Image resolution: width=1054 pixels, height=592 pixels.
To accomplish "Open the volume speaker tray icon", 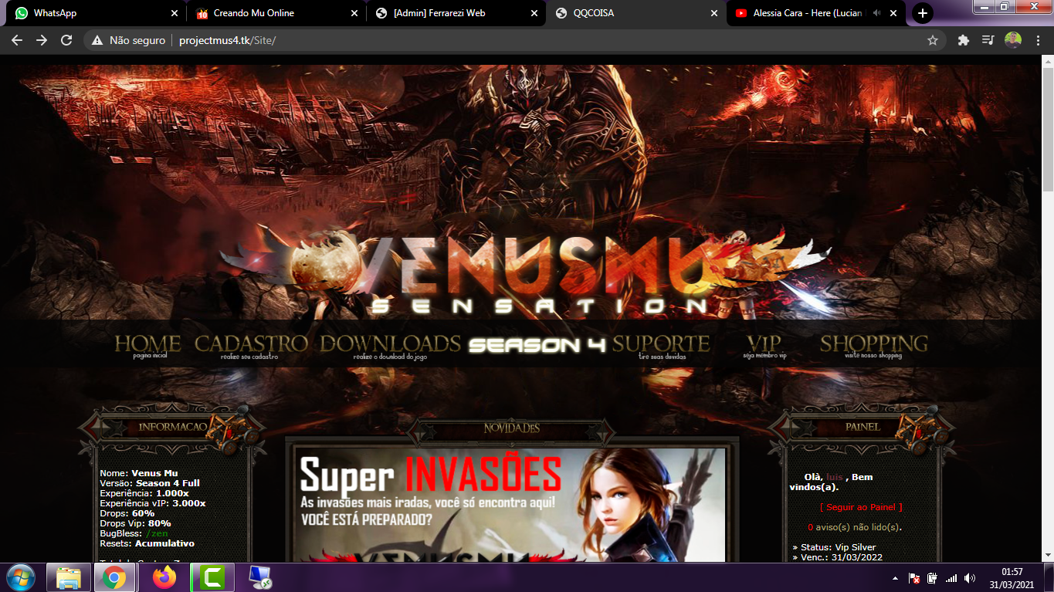I will point(970,578).
